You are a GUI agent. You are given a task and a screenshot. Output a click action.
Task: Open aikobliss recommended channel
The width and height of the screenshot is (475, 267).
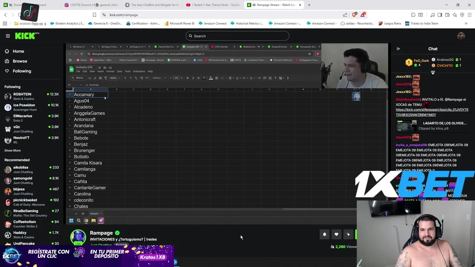click(32, 169)
